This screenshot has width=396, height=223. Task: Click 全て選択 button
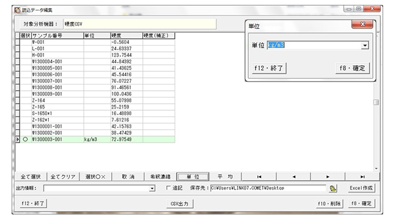click(x=31, y=177)
